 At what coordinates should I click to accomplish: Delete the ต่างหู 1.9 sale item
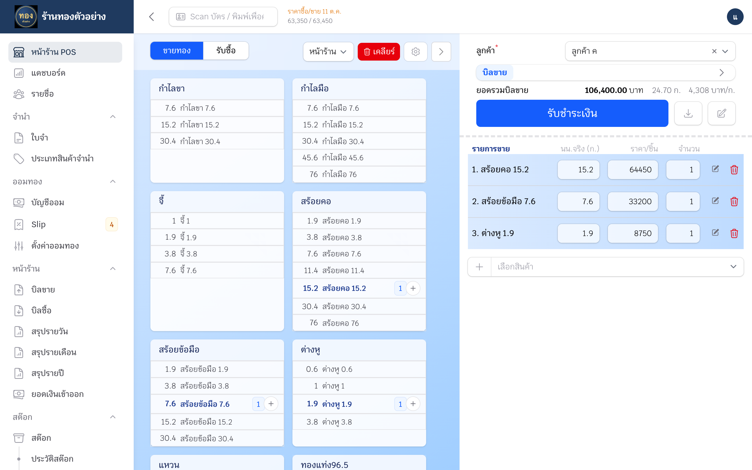click(x=734, y=233)
